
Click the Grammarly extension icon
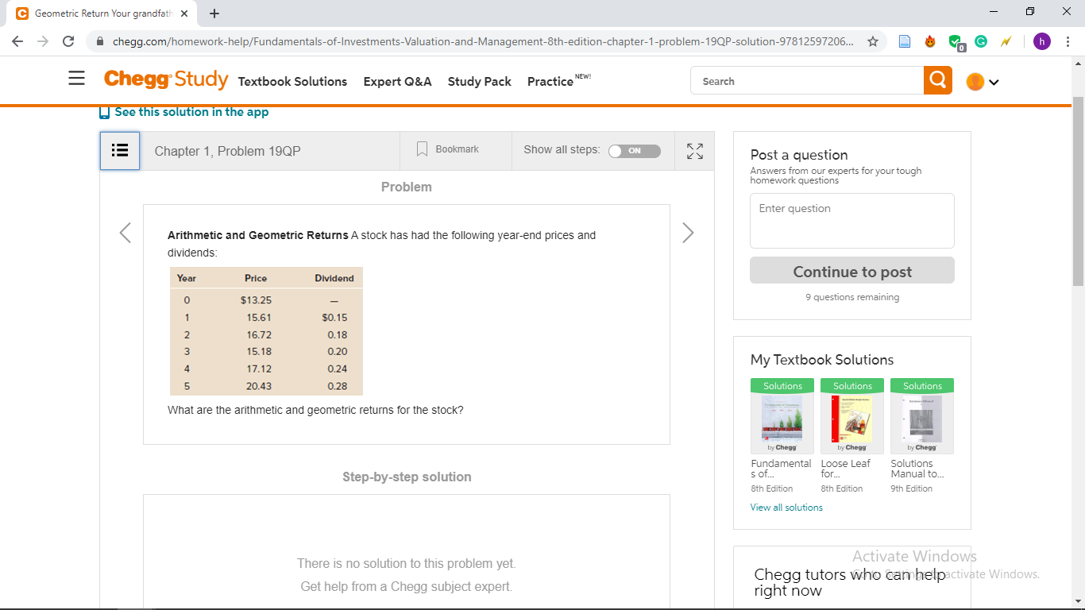(x=981, y=41)
